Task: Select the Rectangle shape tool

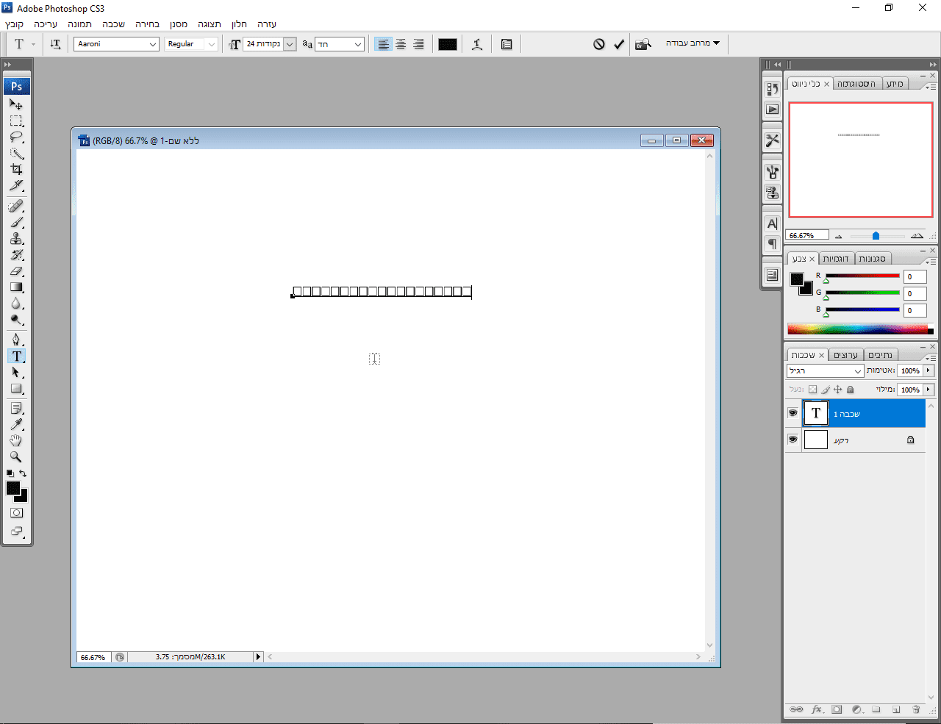Action: pyautogui.click(x=16, y=388)
